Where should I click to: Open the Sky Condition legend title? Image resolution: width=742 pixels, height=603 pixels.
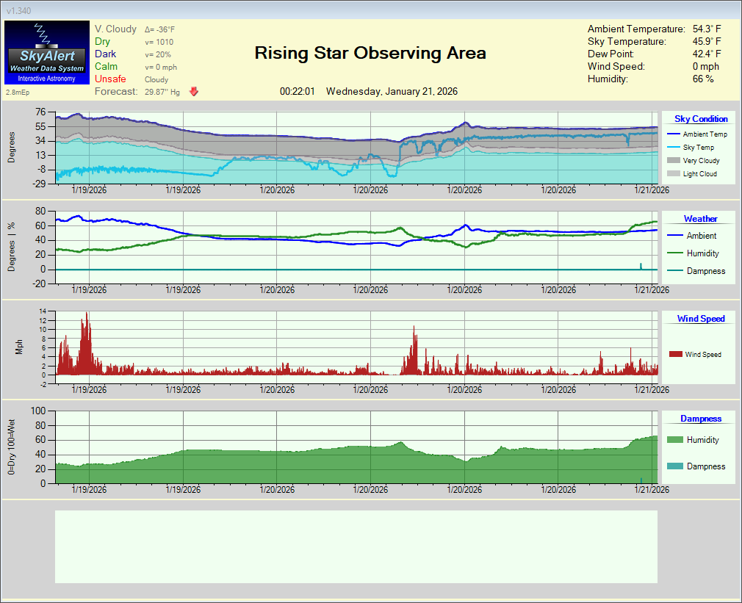(701, 119)
